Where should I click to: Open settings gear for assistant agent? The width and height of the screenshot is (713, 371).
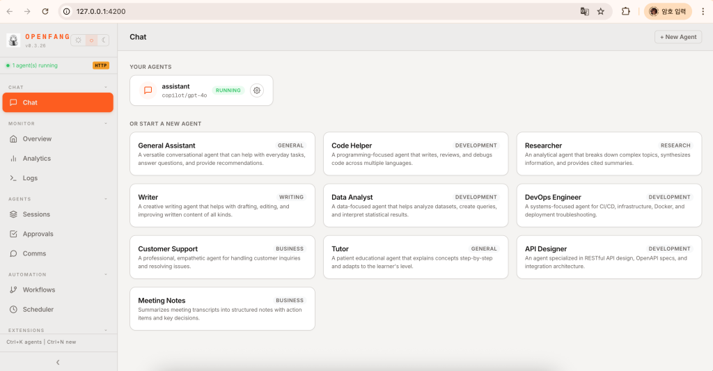pos(257,90)
